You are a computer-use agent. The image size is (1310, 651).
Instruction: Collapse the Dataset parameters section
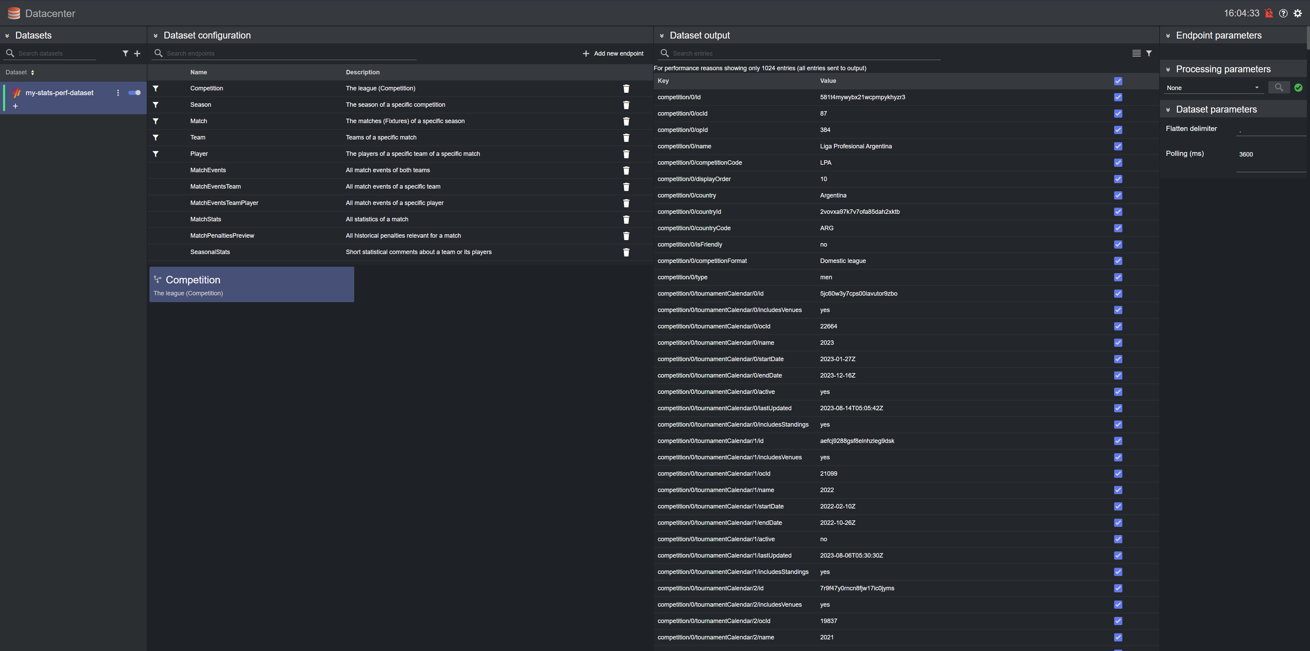coord(1168,110)
